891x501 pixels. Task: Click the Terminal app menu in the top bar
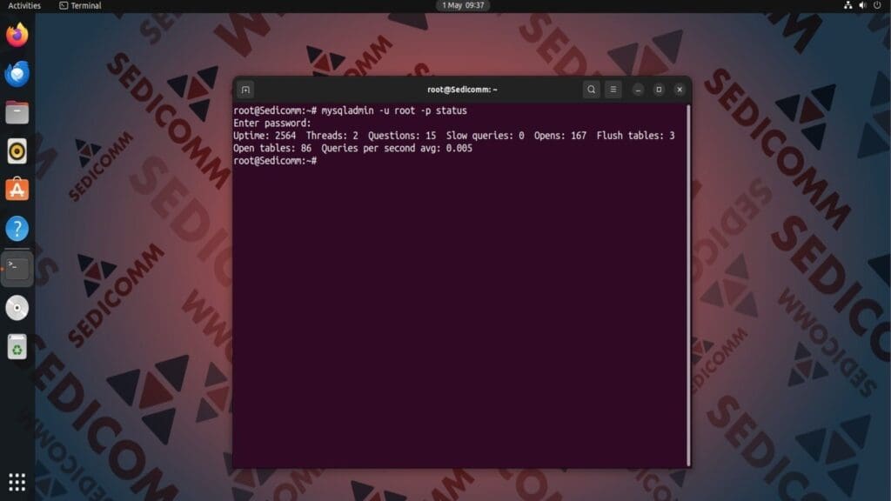[x=77, y=5]
